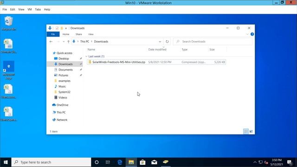The image size is (297, 167).
Task: Open the VMware VM menu
Action: coord(30,9)
